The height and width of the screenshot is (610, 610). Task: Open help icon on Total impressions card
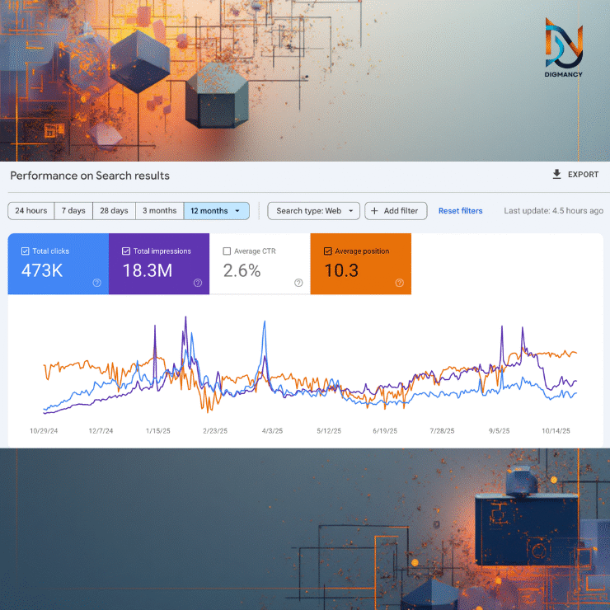point(198,283)
